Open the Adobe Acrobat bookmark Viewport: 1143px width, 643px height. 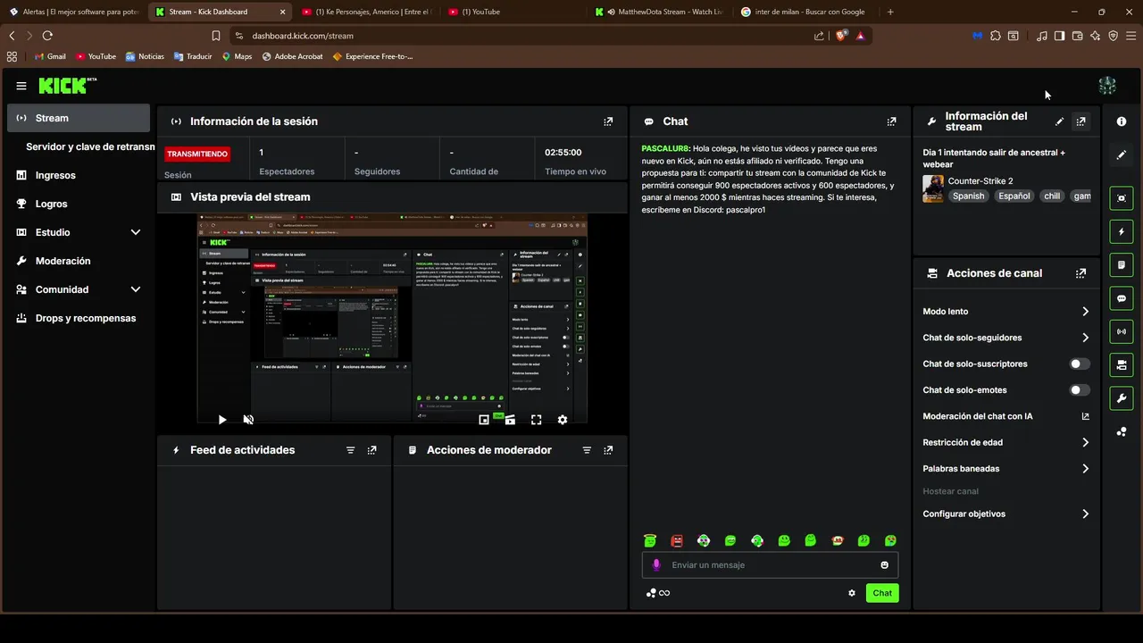[293, 56]
